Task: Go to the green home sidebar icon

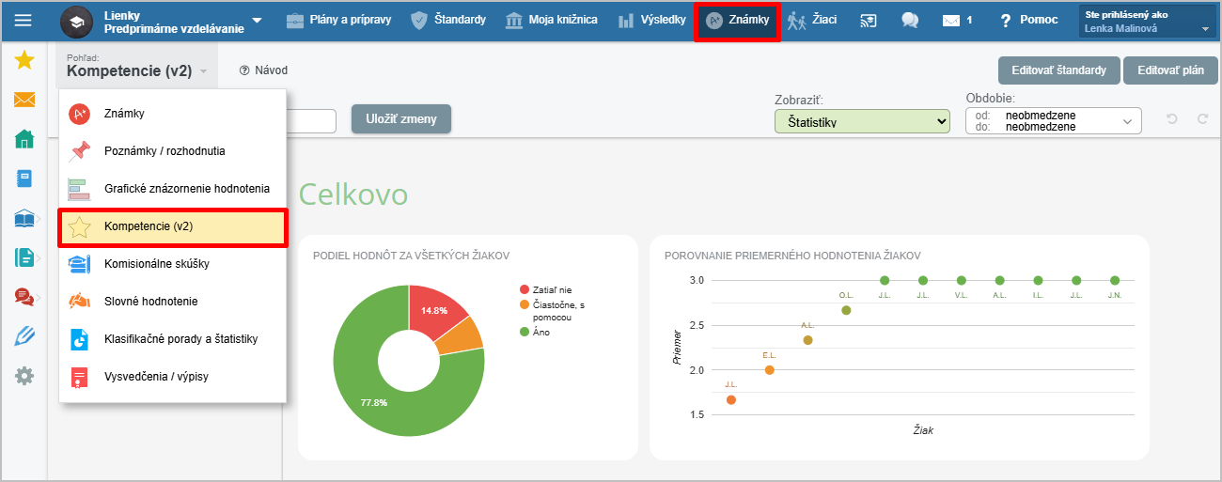Action: (24, 140)
